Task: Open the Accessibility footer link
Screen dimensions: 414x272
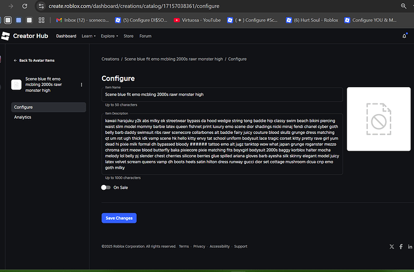Action: pyautogui.click(x=220, y=246)
